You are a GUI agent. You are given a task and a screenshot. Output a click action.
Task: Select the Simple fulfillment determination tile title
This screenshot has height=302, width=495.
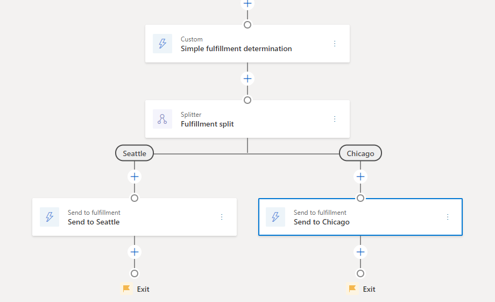(236, 48)
